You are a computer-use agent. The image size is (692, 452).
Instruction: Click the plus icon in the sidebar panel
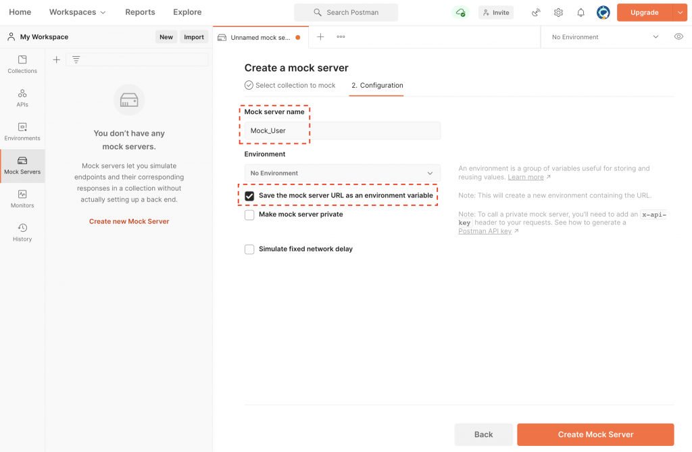[57, 59]
